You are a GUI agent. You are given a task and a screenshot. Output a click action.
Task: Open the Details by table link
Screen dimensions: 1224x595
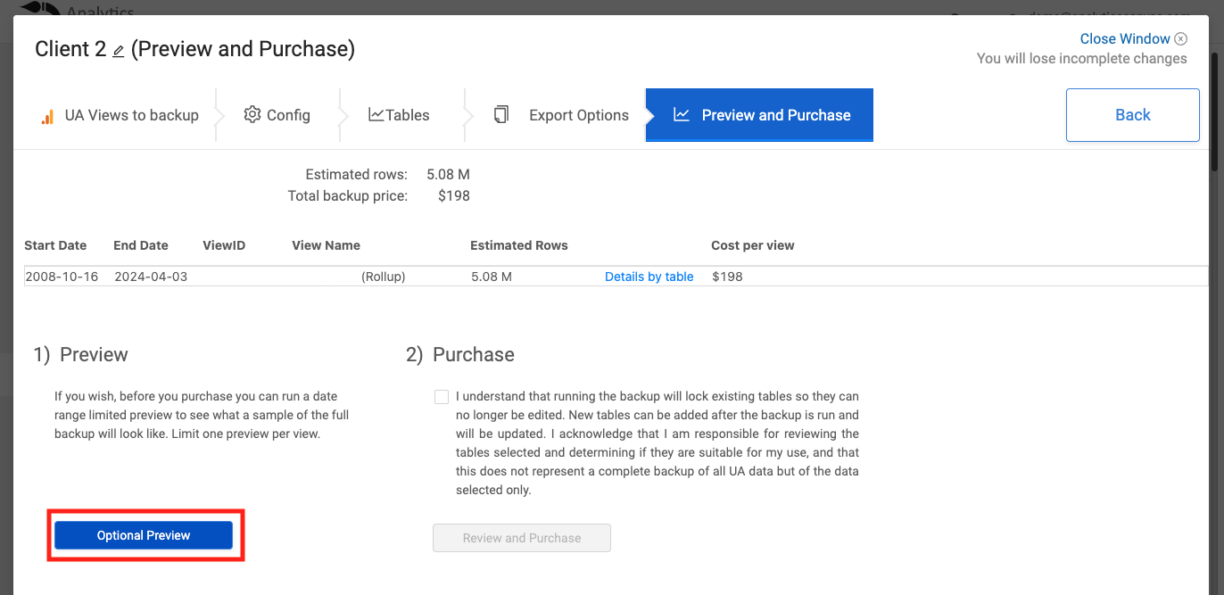point(649,277)
